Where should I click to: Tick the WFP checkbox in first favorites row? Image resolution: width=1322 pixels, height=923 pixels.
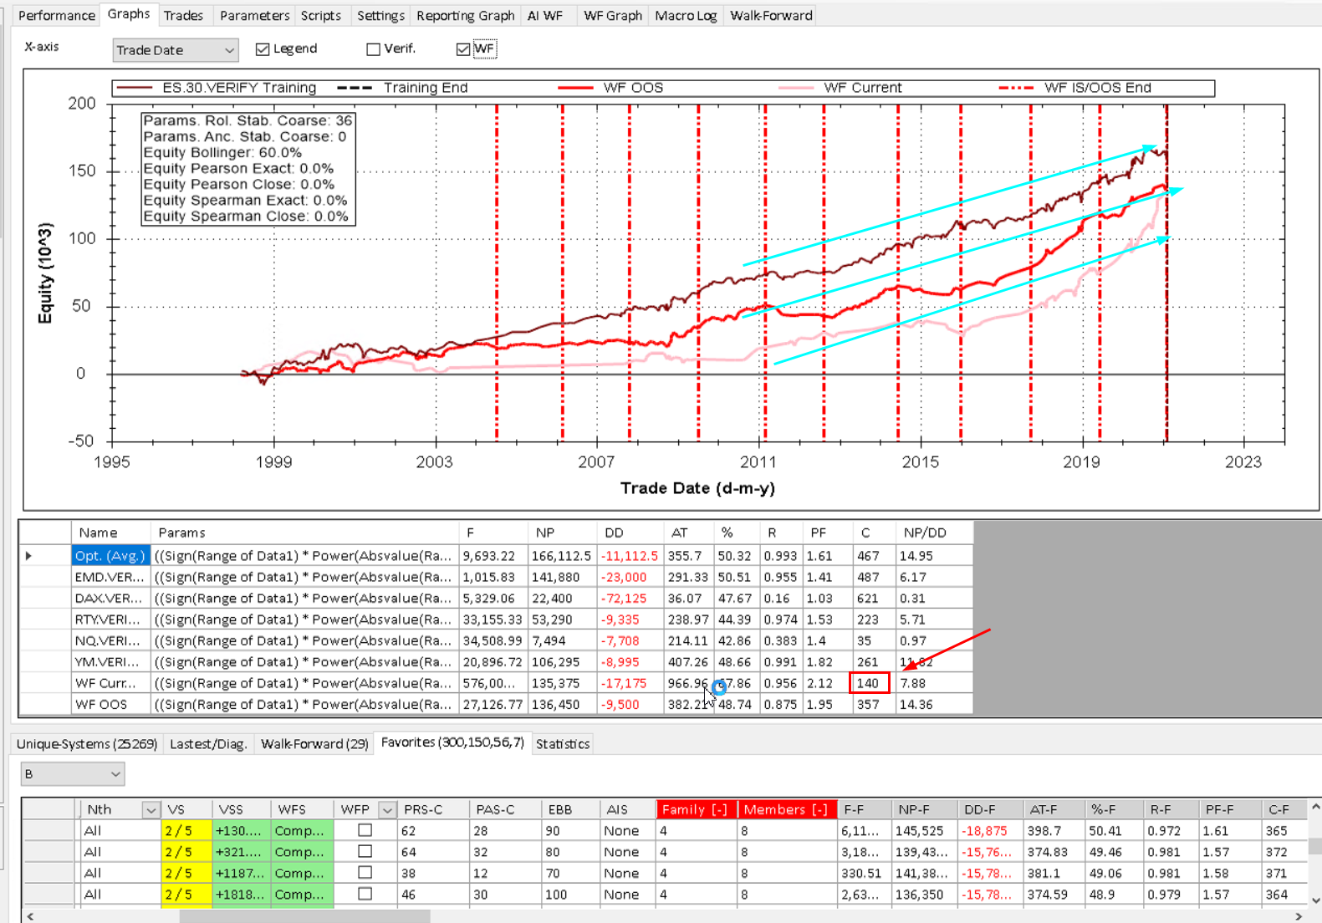pos(365,830)
